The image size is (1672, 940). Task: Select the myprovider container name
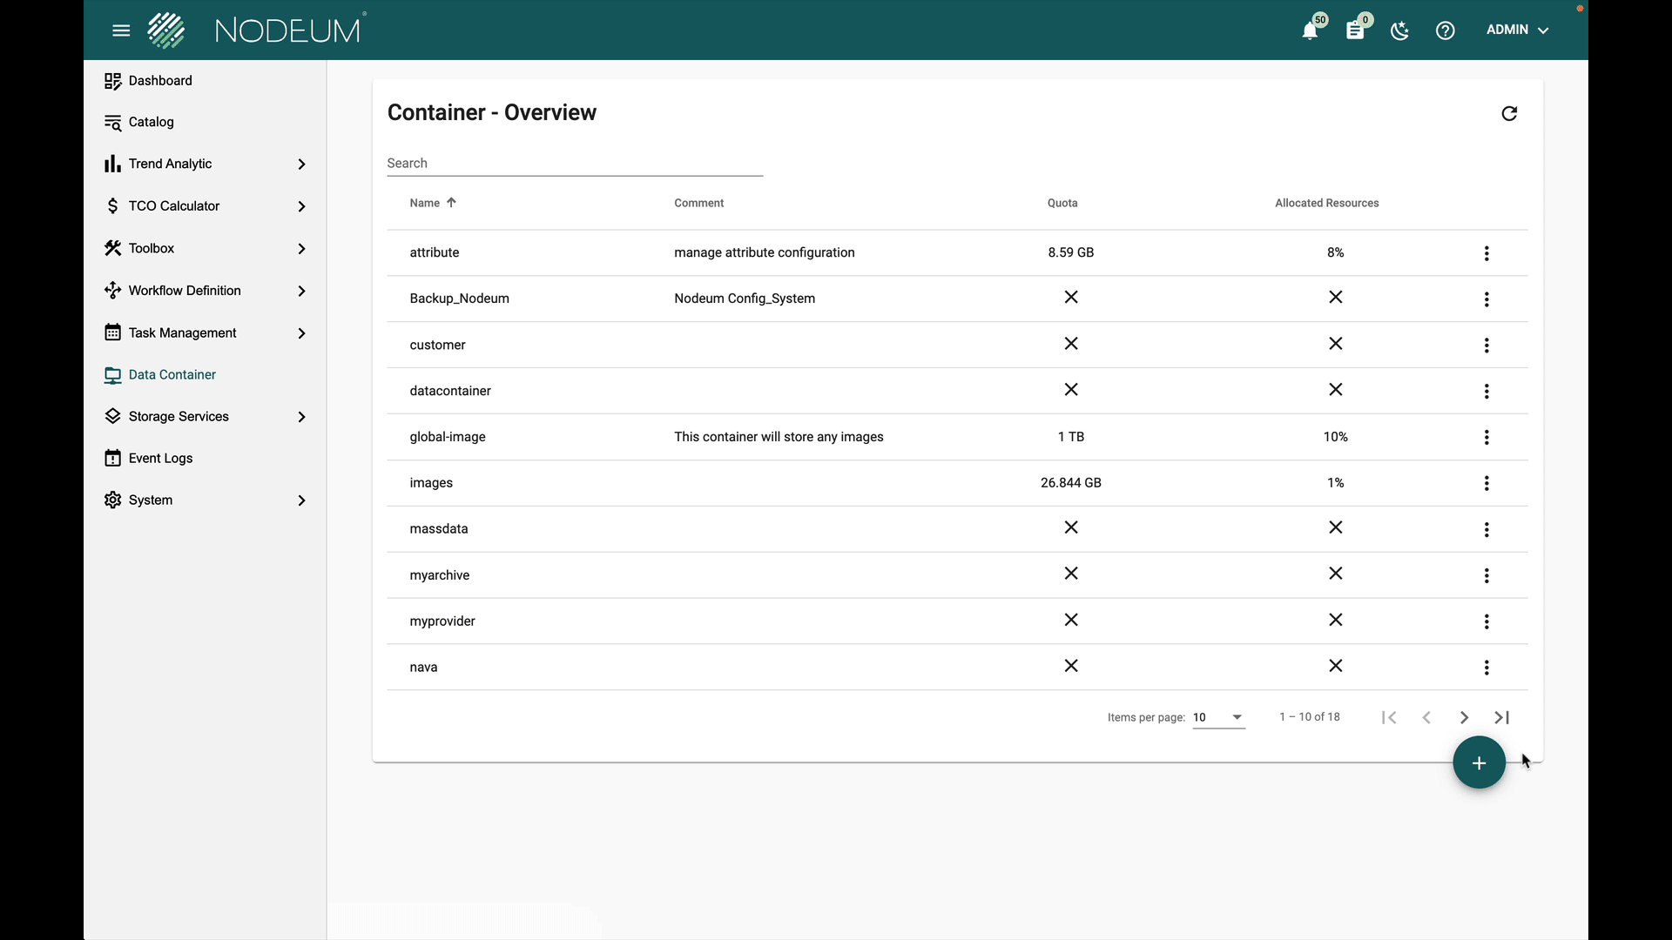(x=442, y=621)
